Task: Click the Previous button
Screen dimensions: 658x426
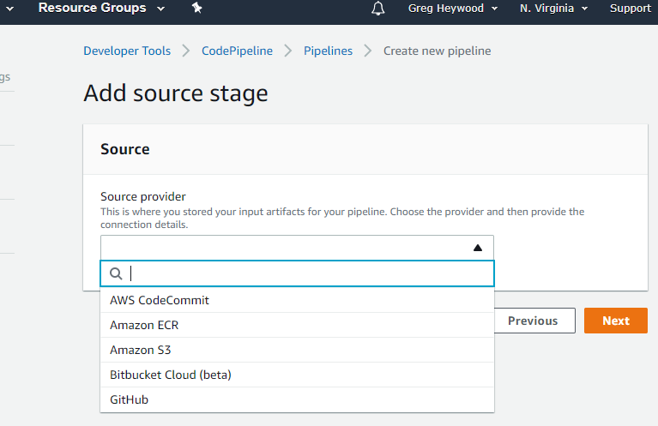Action: pos(534,321)
